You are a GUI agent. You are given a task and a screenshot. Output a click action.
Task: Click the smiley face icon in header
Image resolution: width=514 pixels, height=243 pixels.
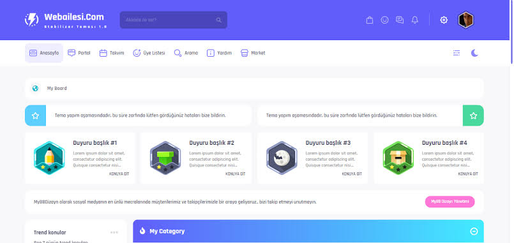coord(384,20)
